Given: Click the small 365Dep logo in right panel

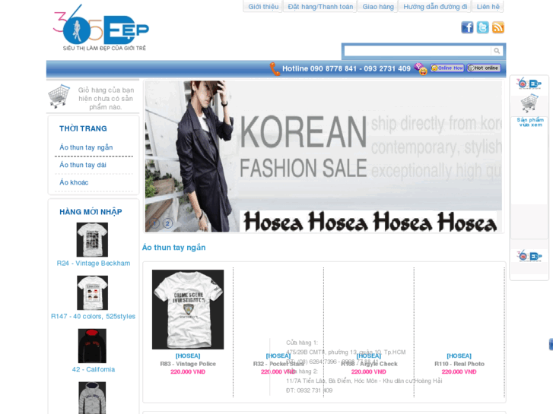Looking at the screenshot, I should tap(529, 84).
